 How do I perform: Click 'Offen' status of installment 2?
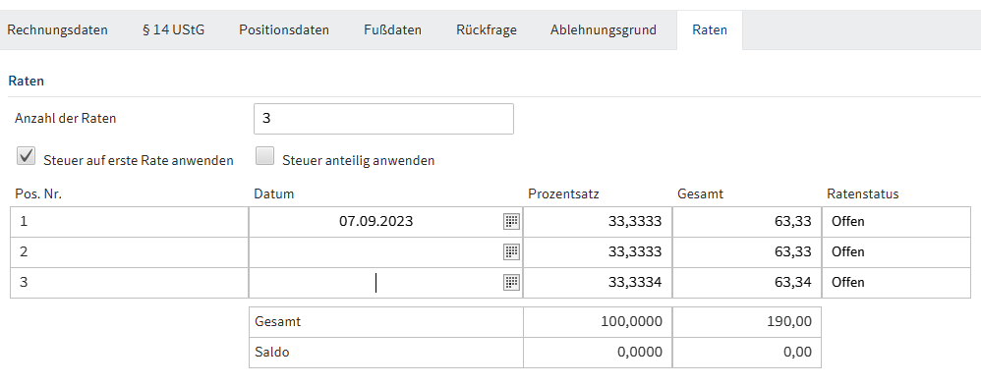tap(895, 251)
